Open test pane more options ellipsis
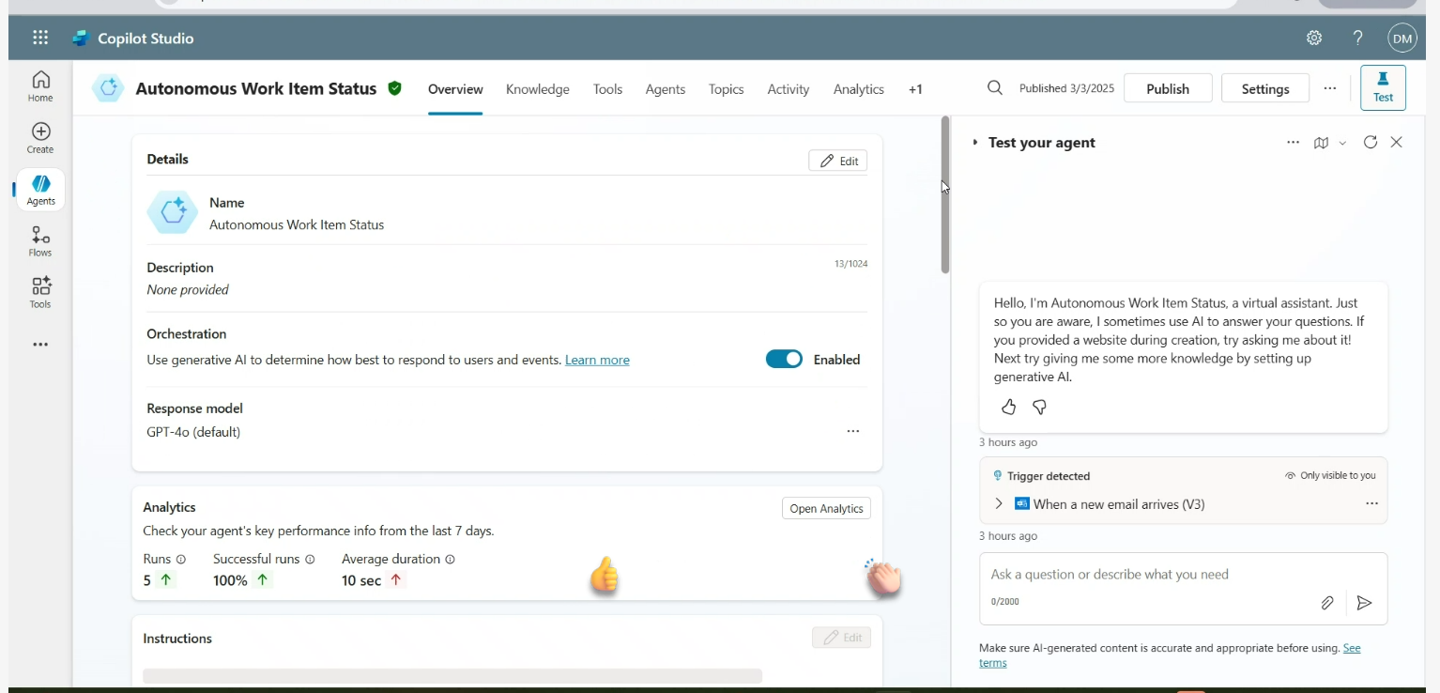The width and height of the screenshot is (1440, 693). click(1293, 143)
